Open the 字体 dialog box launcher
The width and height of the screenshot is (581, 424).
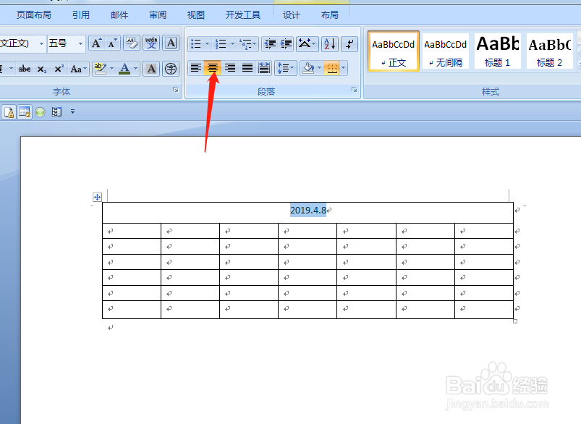pyautogui.click(x=176, y=90)
